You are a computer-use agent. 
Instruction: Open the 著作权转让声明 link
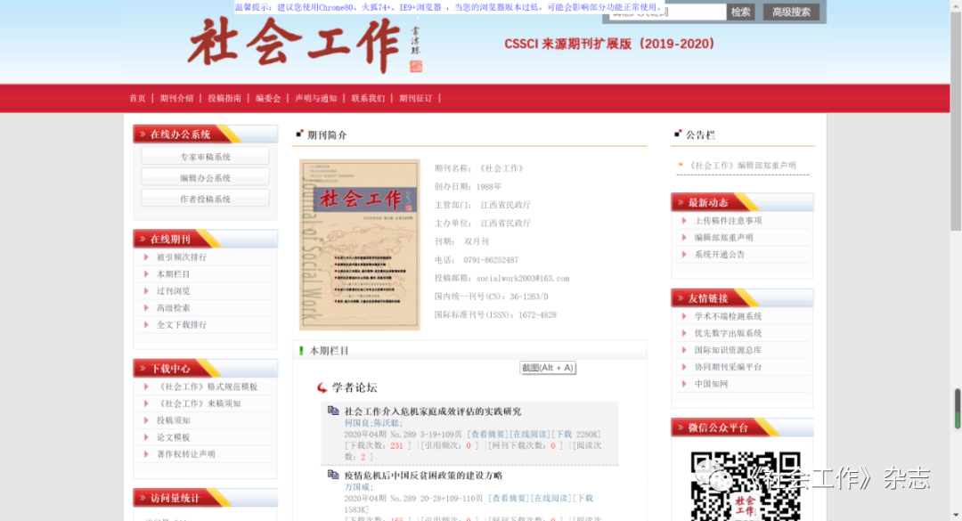186,454
